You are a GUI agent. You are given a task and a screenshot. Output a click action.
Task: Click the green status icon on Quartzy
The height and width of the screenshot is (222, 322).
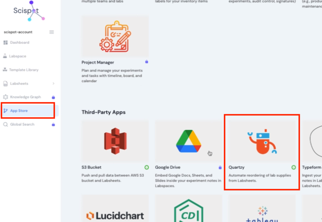point(294,168)
